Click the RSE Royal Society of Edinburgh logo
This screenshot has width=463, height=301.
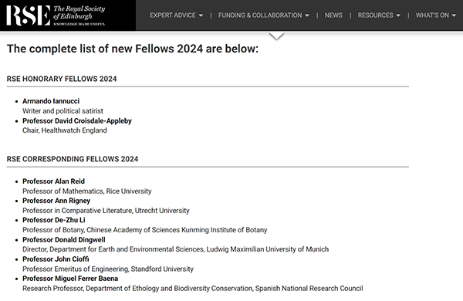pyautogui.click(x=56, y=15)
